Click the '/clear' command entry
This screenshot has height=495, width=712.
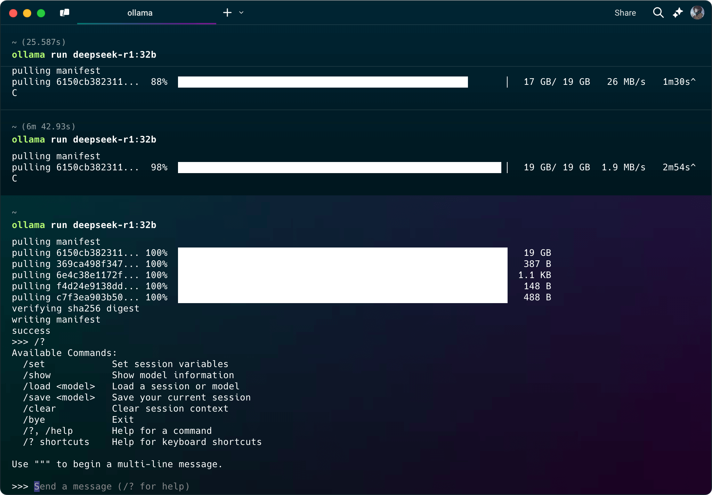[39, 408]
